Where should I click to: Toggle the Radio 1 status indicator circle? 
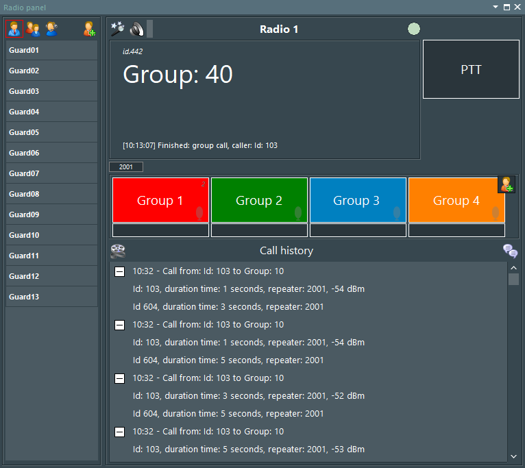(x=414, y=29)
